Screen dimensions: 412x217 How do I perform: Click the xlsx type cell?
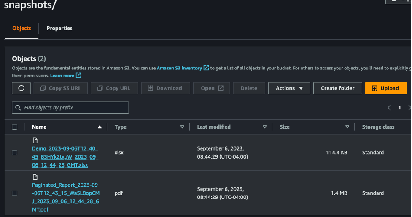tap(119, 153)
